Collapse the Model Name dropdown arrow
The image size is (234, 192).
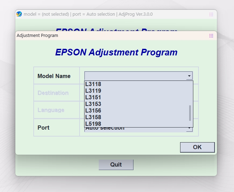click(x=189, y=76)
